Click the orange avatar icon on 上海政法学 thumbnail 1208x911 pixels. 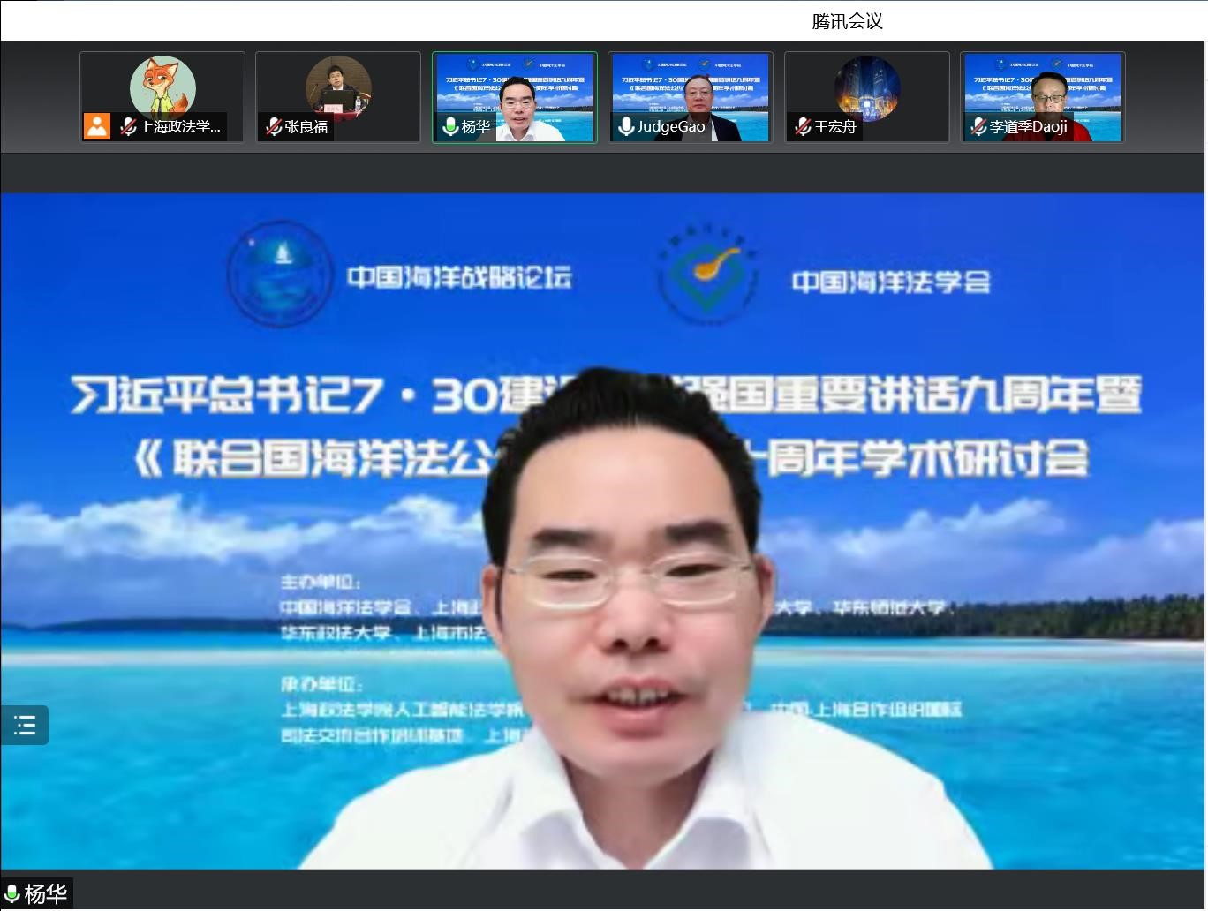97,126
